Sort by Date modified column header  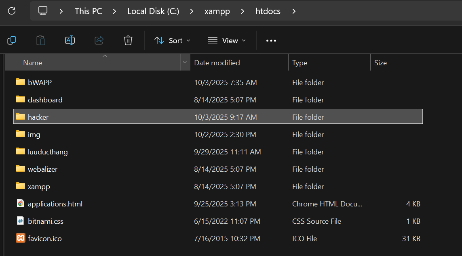coord(217,62)
